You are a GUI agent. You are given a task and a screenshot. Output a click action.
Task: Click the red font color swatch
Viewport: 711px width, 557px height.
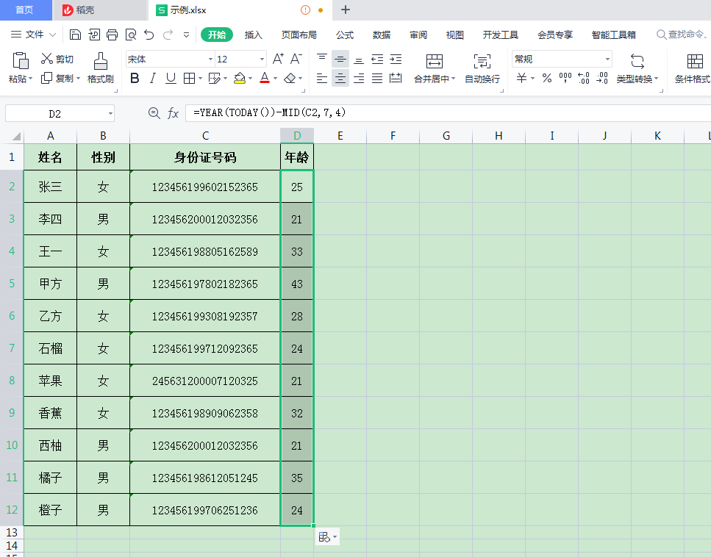pos(265,79)
